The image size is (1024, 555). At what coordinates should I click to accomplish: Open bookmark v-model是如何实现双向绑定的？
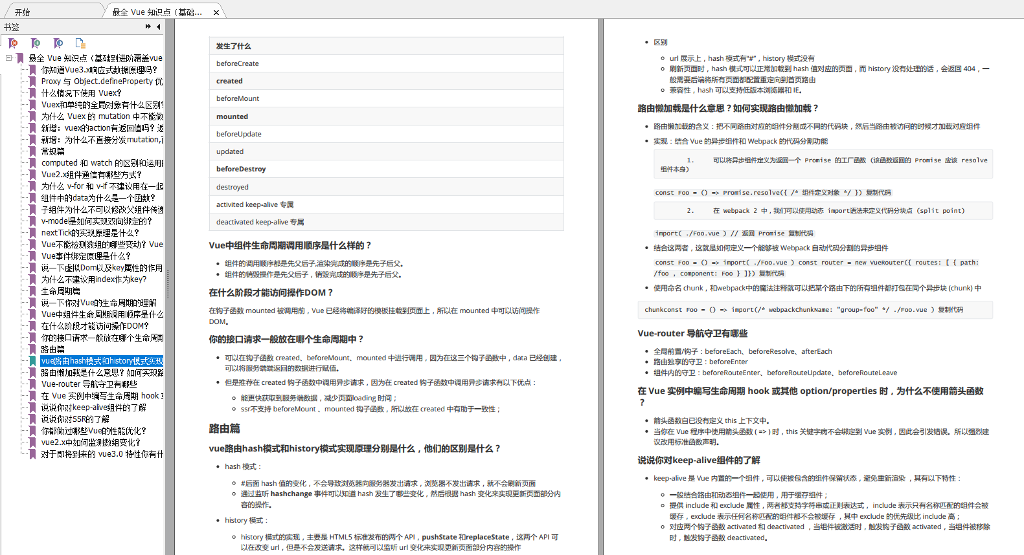(x=97, y=221)
